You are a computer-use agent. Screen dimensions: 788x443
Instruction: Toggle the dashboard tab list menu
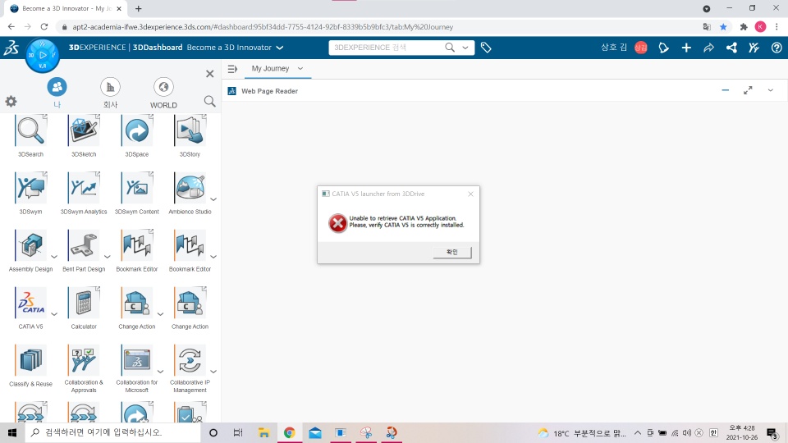click(x=232, y=69)
